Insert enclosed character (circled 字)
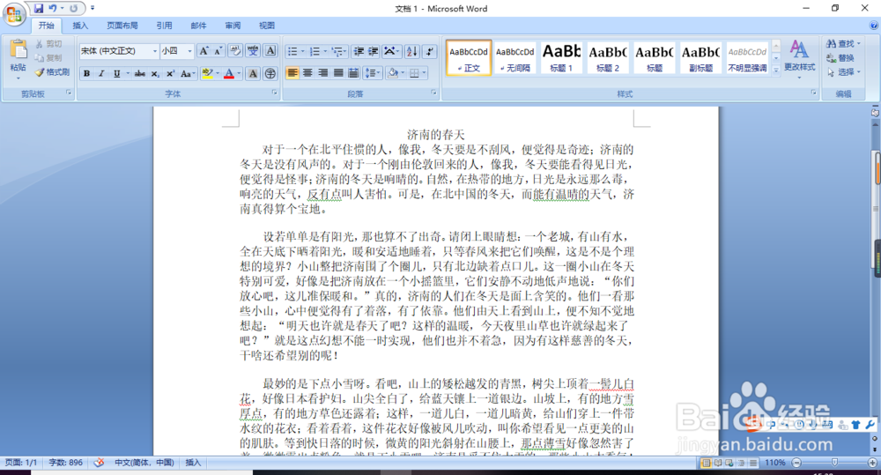The width and height of the screenshot is (881, 475). (x=270, y=74)
